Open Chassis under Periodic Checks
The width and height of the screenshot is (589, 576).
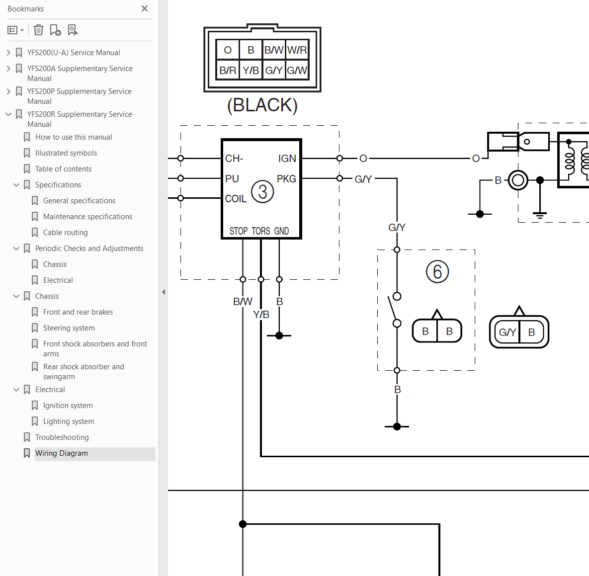click(x=55, y=264)
